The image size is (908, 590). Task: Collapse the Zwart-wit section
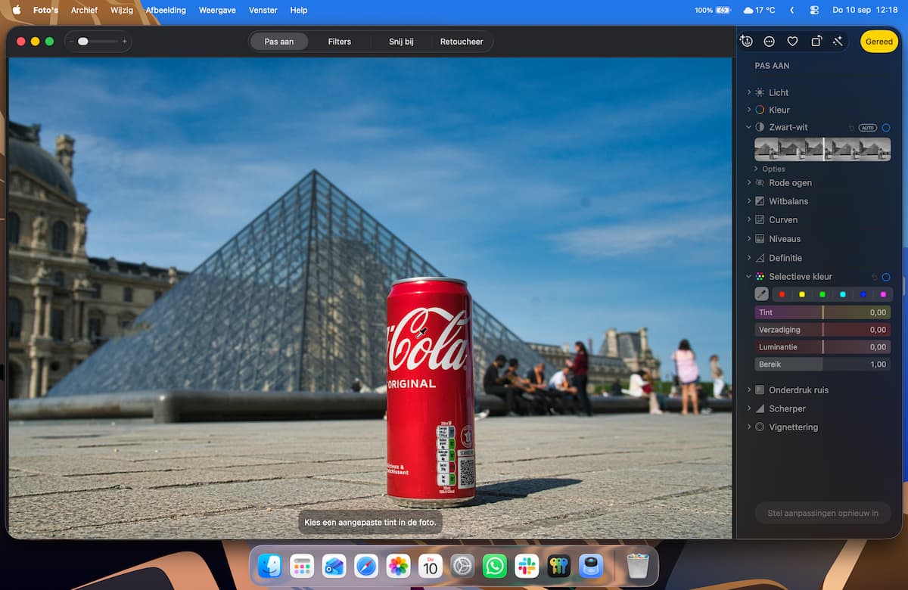[x=749, y=127]
